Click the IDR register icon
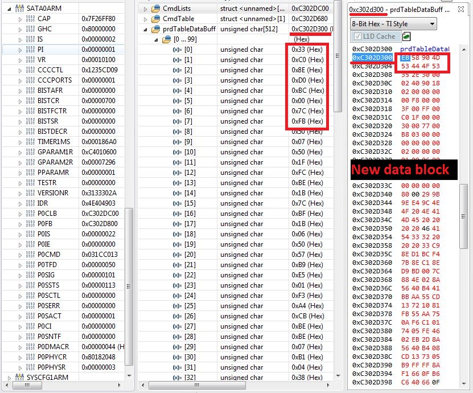 tap(30, 203)
